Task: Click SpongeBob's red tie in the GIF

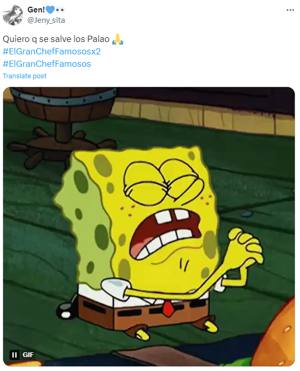Action: tap(168, 308)
